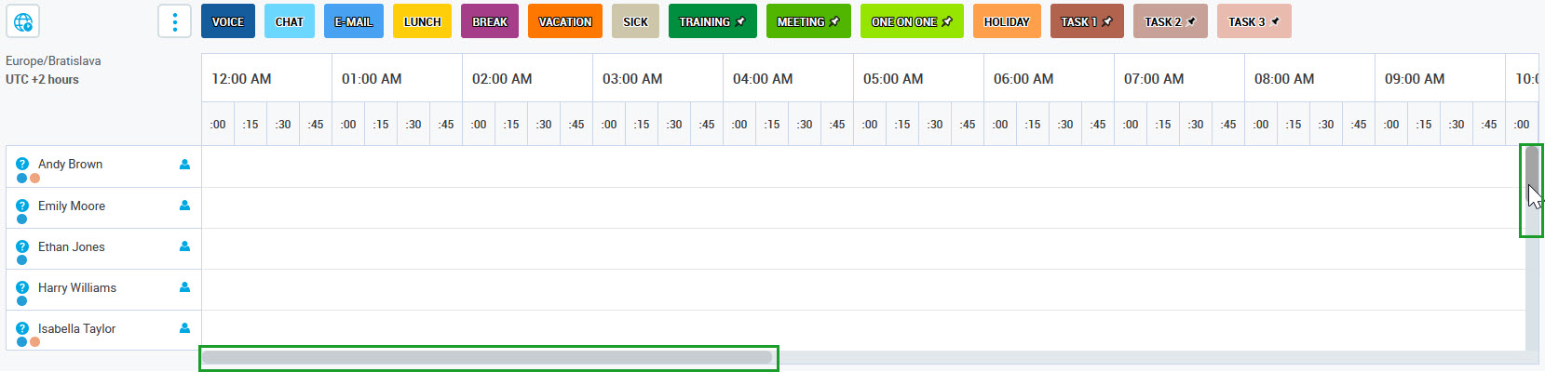Click the person icon beside Harry Williams
Viewport: 1545px width, 372px height.
click(184, 287)
